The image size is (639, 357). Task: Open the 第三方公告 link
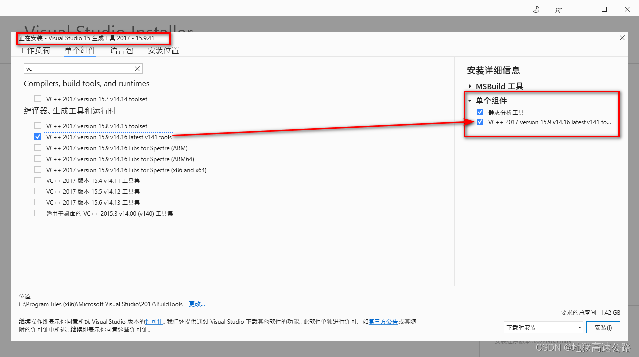tap(383, 322)
